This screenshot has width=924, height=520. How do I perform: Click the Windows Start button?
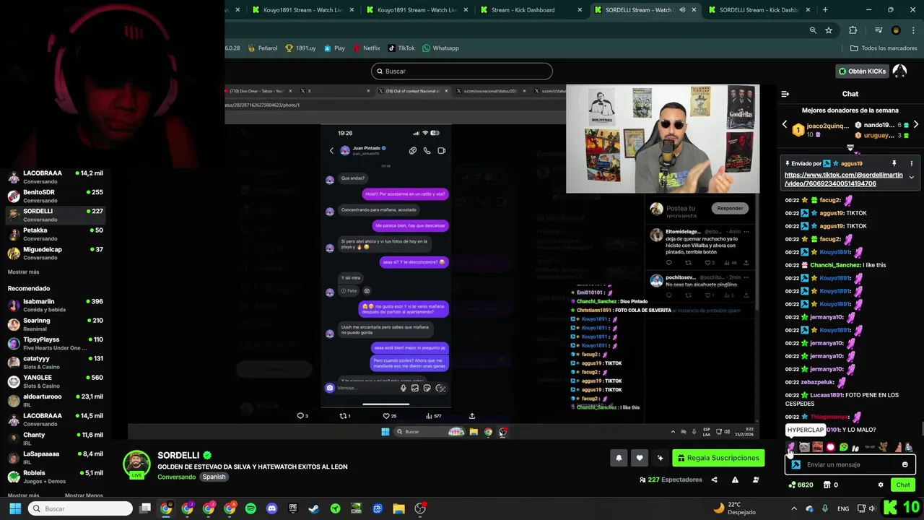click(x=15, y=508)
